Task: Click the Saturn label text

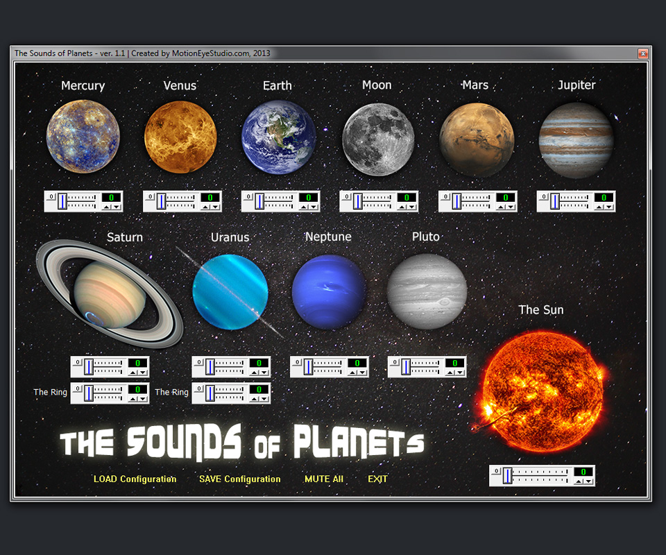Action: coord(124,237)
